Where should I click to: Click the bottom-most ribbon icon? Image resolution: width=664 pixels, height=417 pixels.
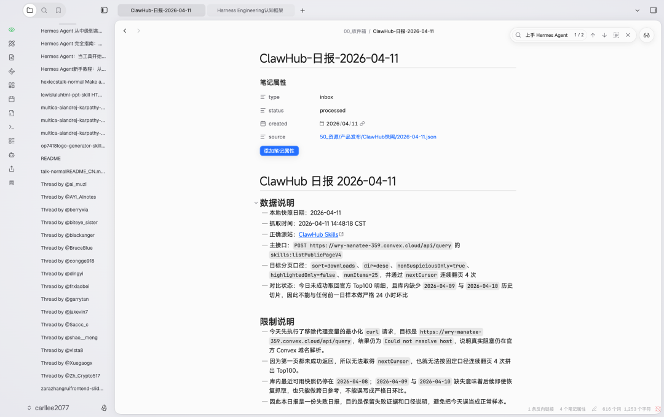[12, 183]
